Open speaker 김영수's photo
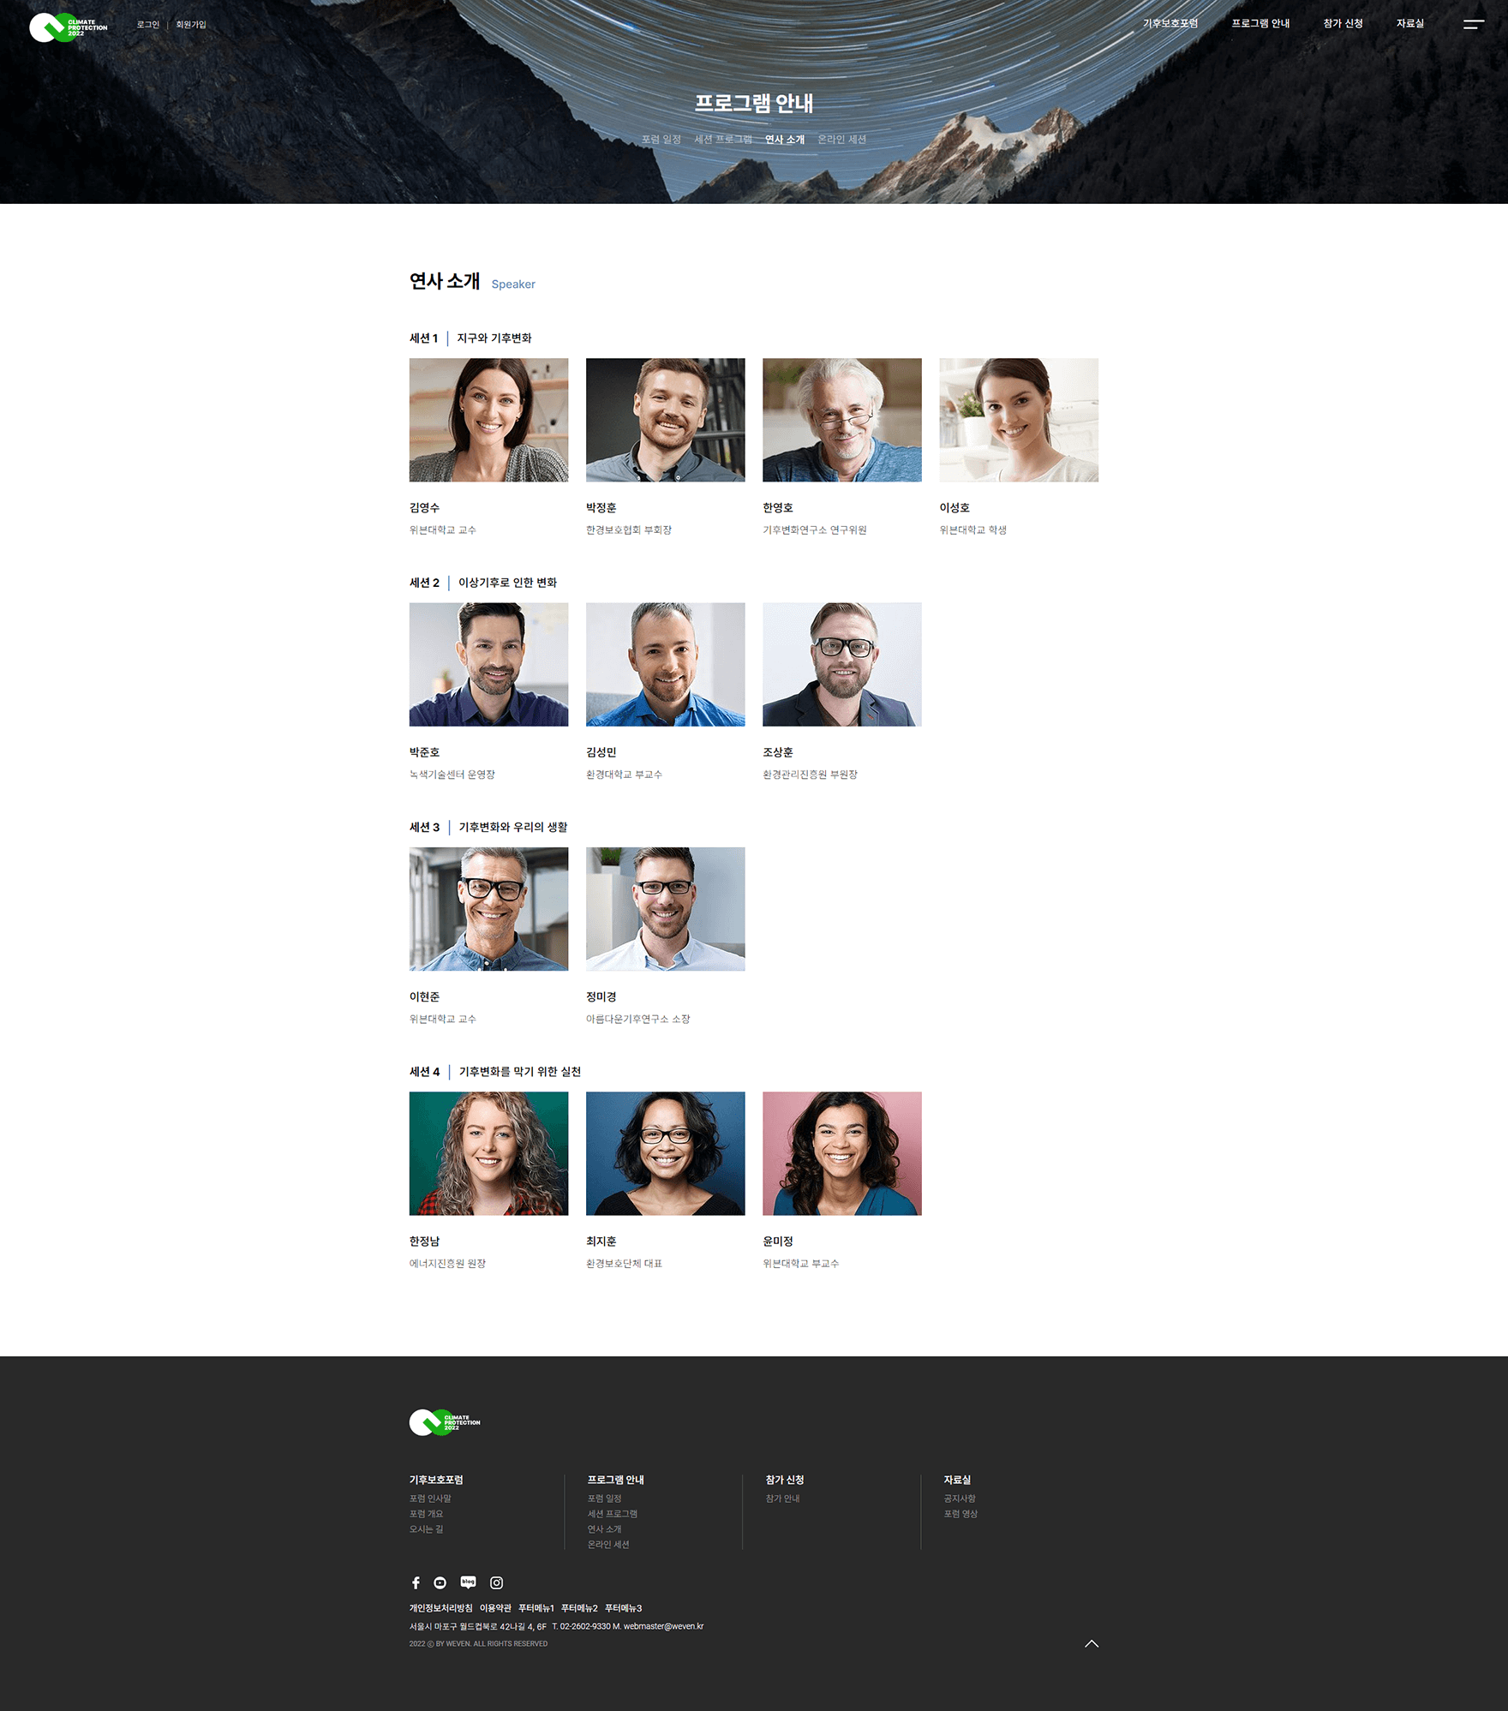 tap(488, 420)
